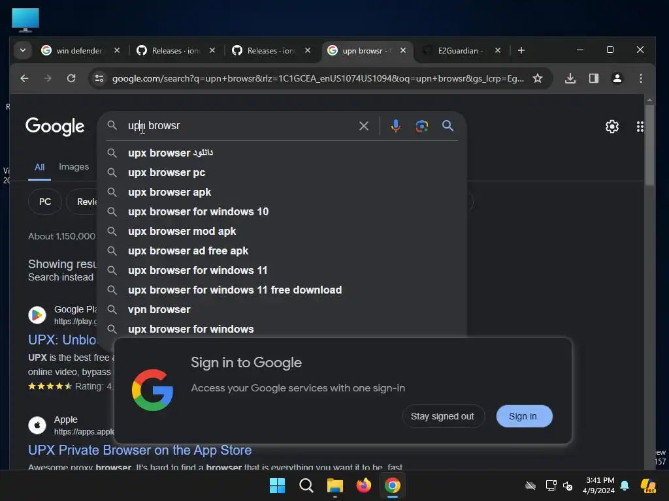This screenshot has width=669, height=501.
Task: Close the win defender tab
Action: point(117,50)
